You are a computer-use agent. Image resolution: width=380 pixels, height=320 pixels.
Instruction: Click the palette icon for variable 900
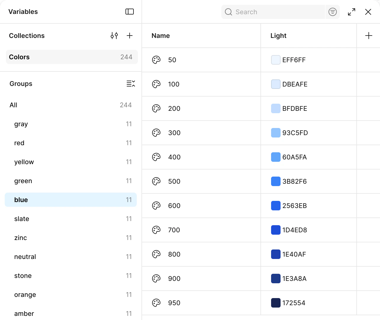pyautogui.click(x=156, y=279)
